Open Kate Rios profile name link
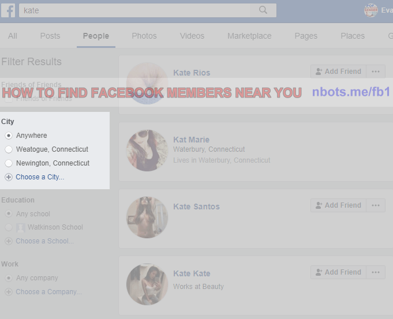This screenshot has width=393, height=319. pyautogui.click(x=192, y=73)
